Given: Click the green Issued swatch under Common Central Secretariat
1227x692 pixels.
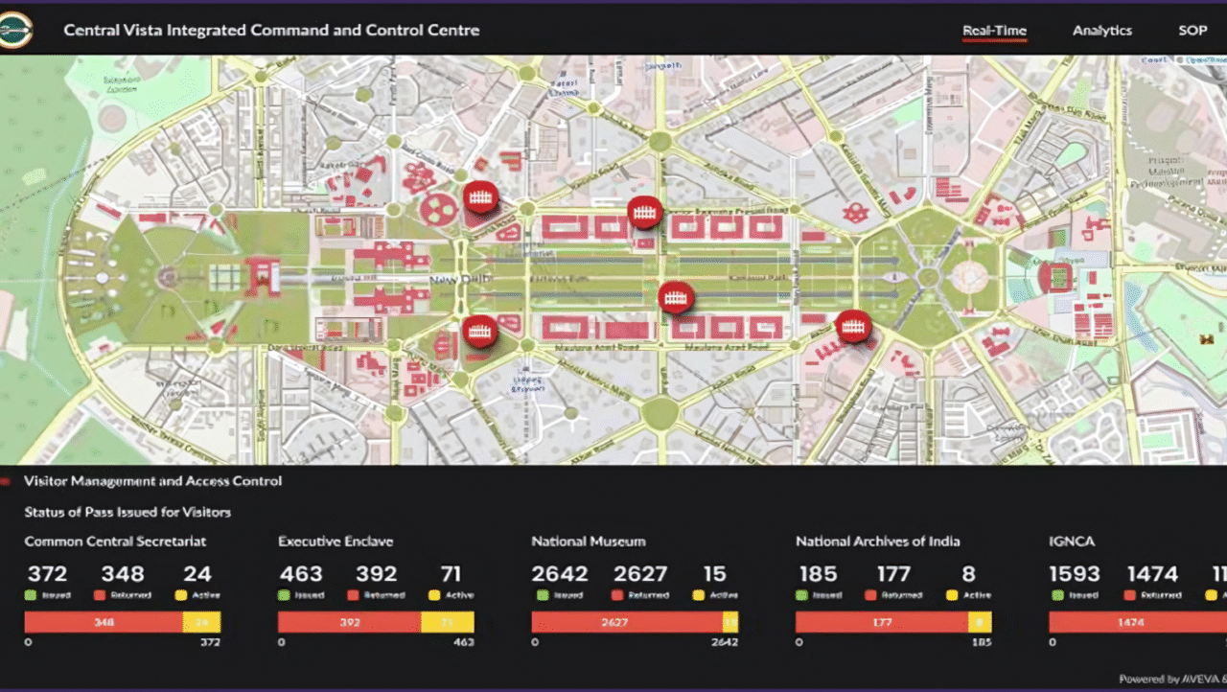Looking at the screenshot, I should pyautogui.click(x=31, y=595).
